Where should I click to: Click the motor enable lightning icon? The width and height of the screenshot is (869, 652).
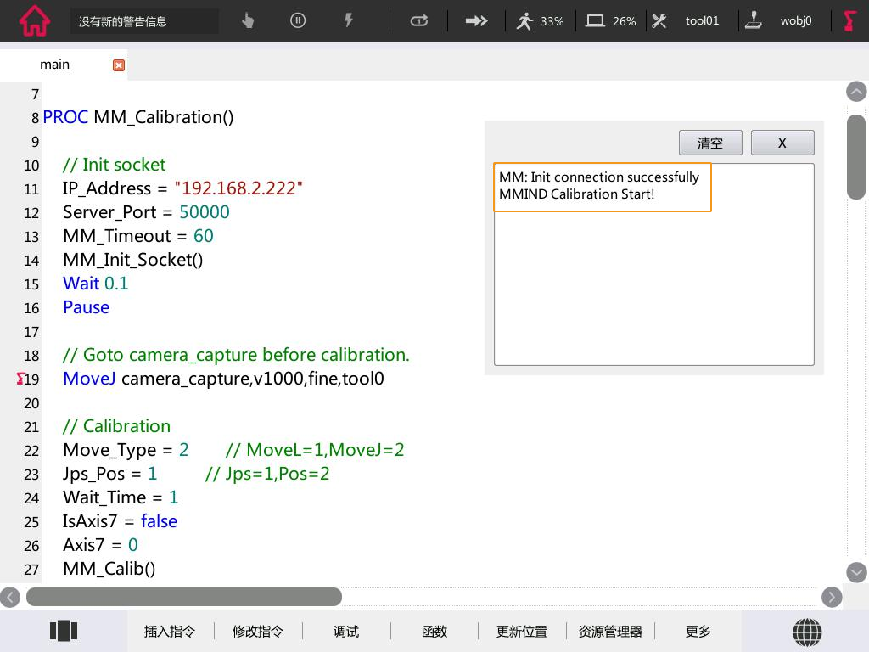(349, 20)
